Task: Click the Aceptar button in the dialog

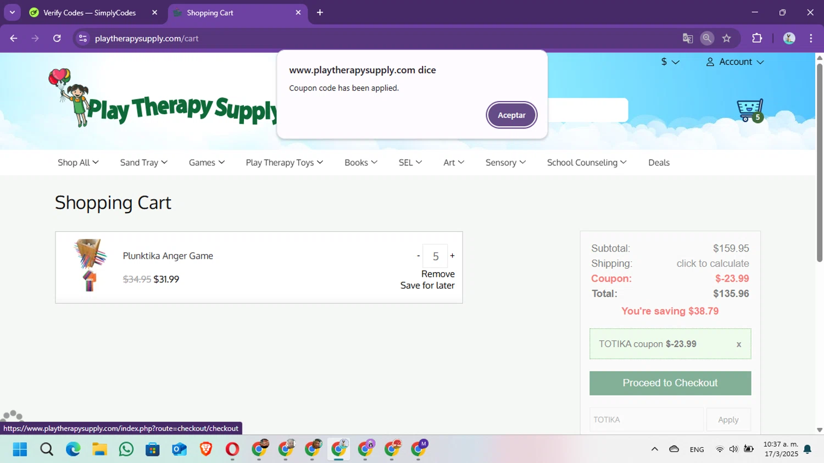Action: (511, 115)
